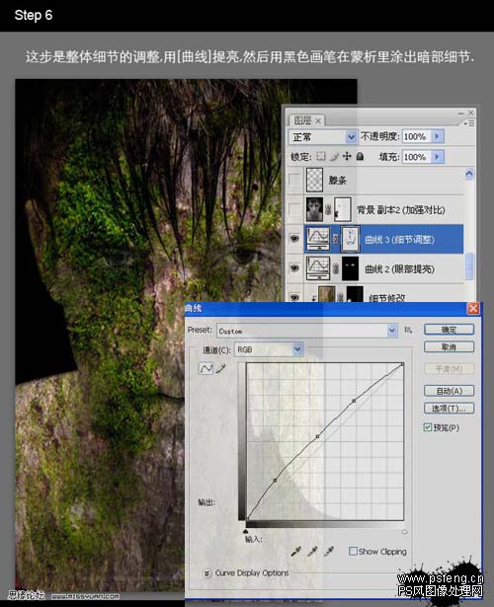Open the 填充 fill arrow
This screenshot has height=607, width=494.
click(x=438, y=157)
